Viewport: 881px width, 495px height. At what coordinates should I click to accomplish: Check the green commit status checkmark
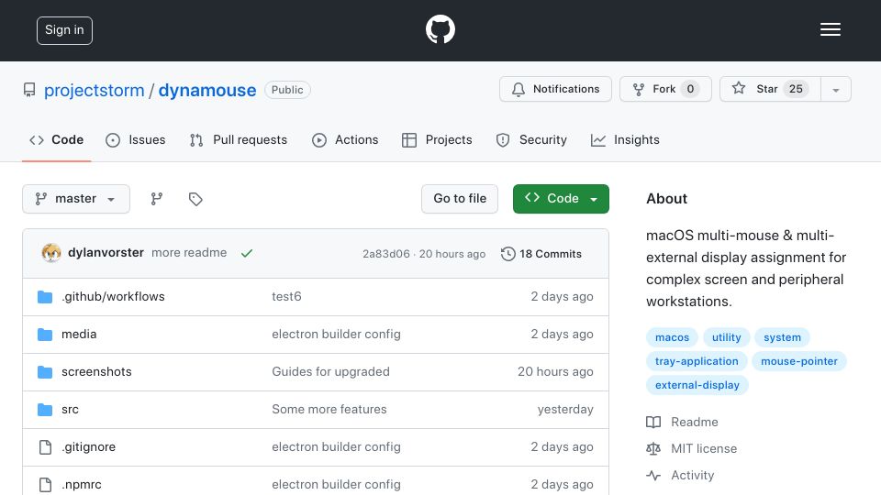point(247,253)
